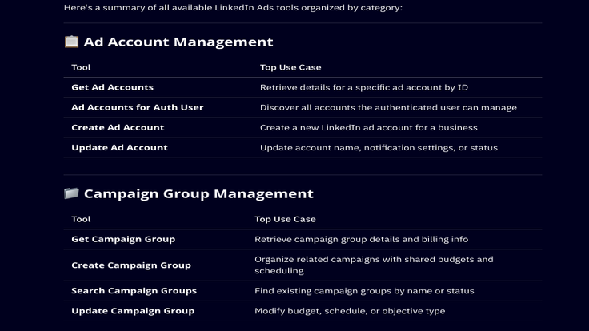Click 'Discover all accounts the authenticated user can manage'

point(388,107)
